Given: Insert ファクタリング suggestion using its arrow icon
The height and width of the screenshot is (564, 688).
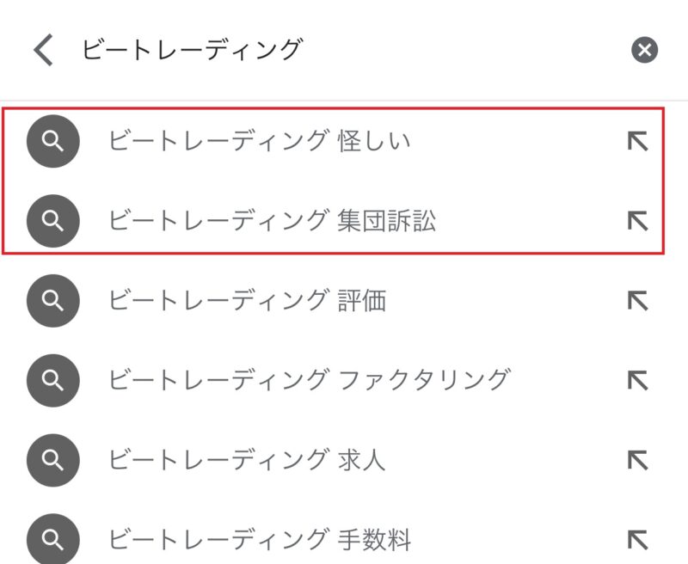Looking at the screenshot, I should pos(637,380).
